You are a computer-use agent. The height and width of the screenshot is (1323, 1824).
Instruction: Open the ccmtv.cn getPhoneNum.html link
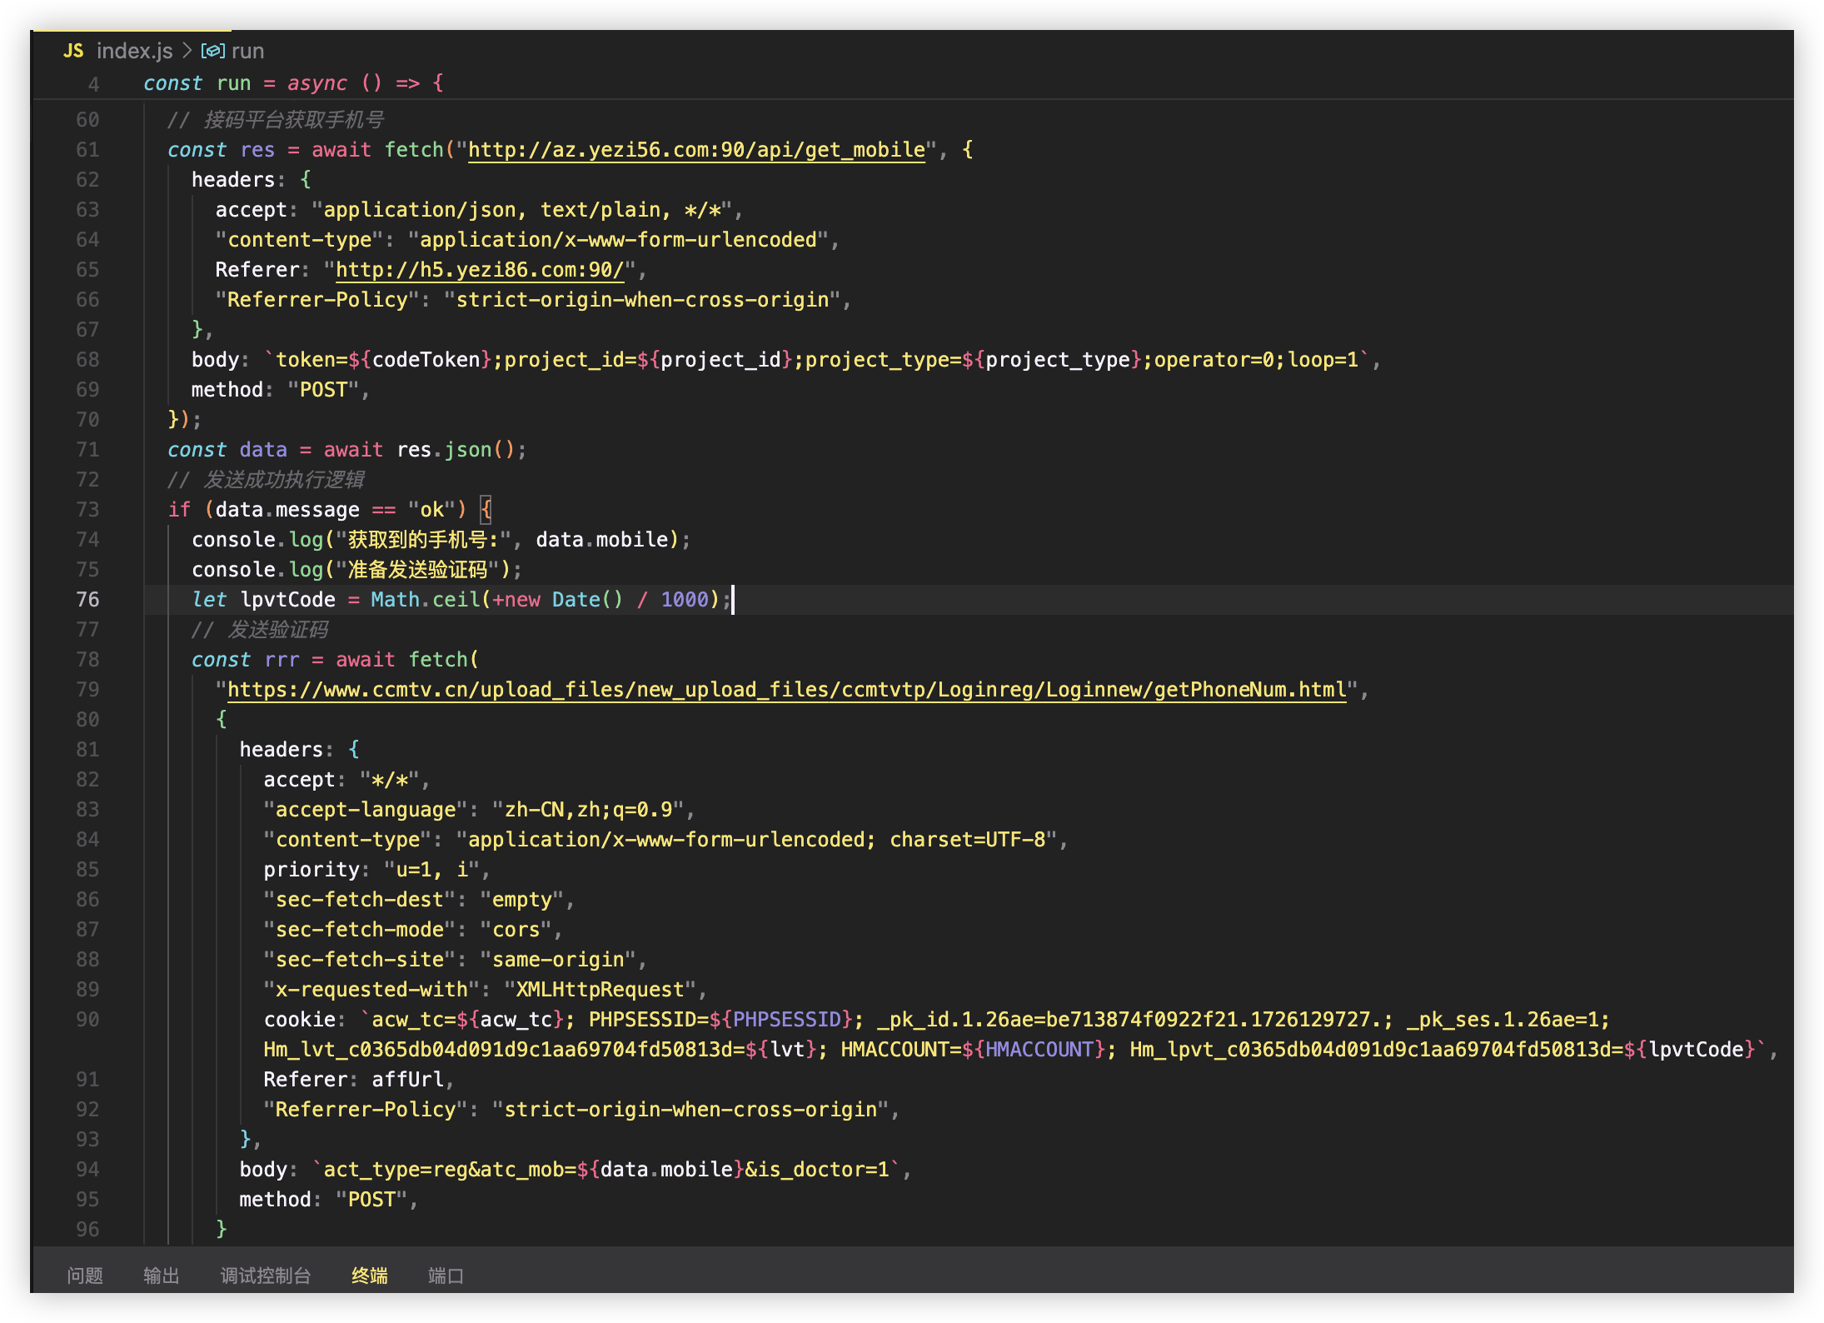[786, 690]
